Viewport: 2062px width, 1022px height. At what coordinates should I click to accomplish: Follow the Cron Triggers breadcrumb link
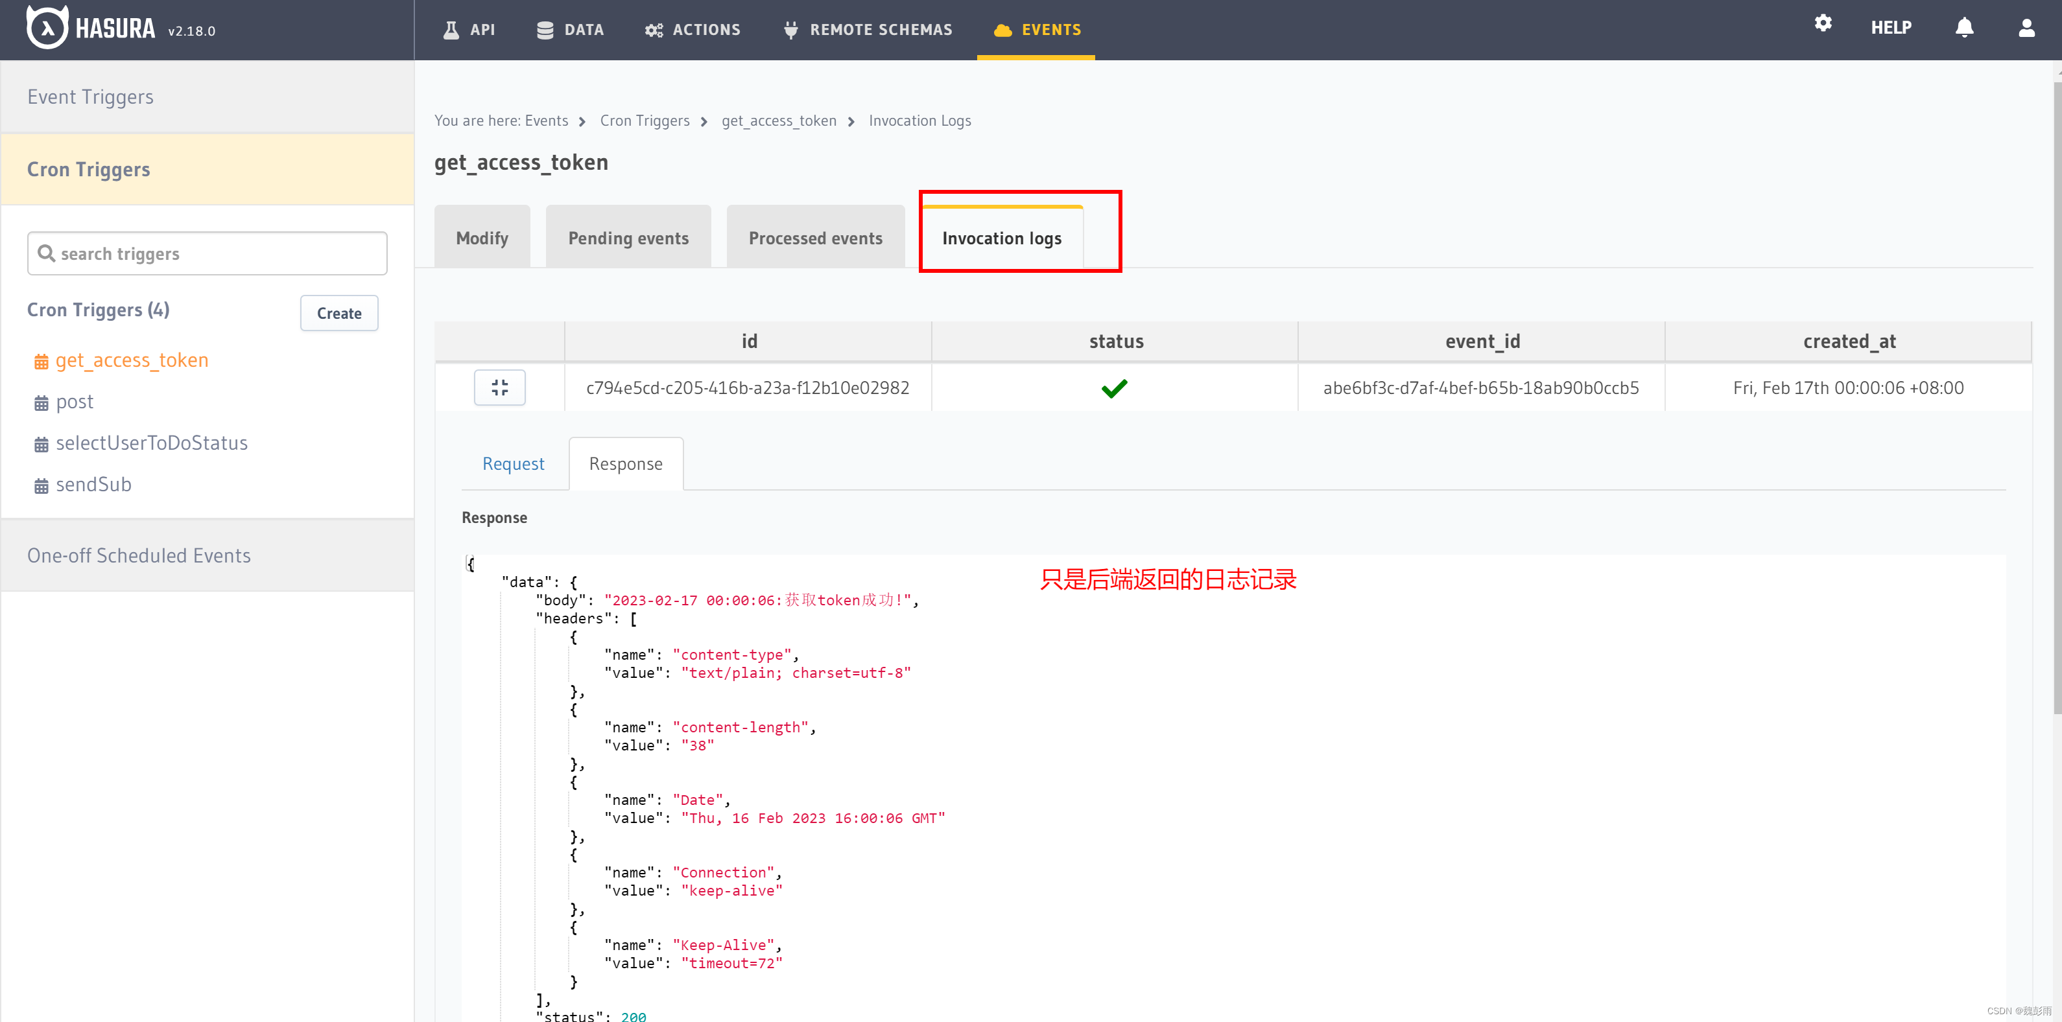pos(645,120)
